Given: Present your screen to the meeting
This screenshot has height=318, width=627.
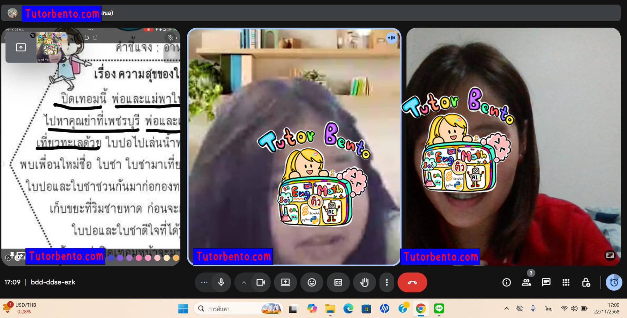Looking at the screenshot, I should point(286,282).
